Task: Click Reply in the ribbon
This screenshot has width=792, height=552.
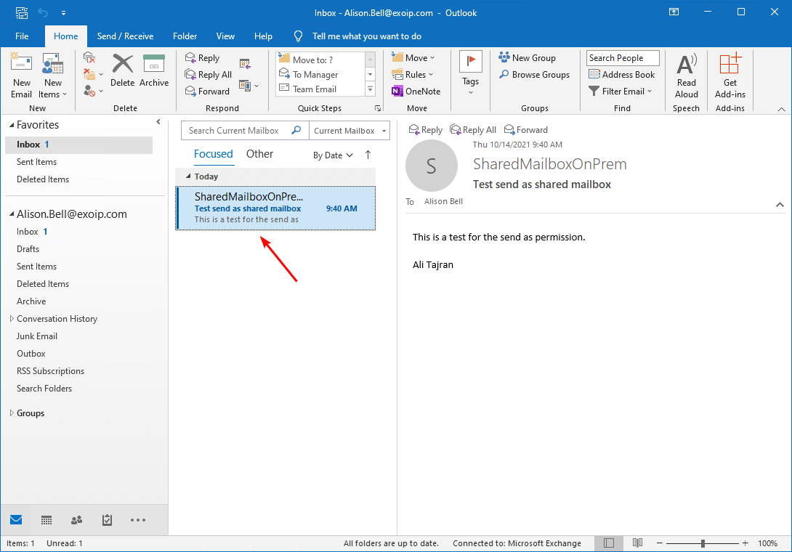Action: coord(203,58)
